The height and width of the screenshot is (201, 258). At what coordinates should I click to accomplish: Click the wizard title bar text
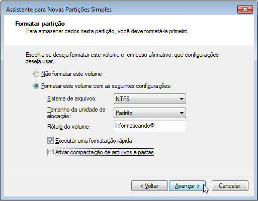[x=59, y=10]
